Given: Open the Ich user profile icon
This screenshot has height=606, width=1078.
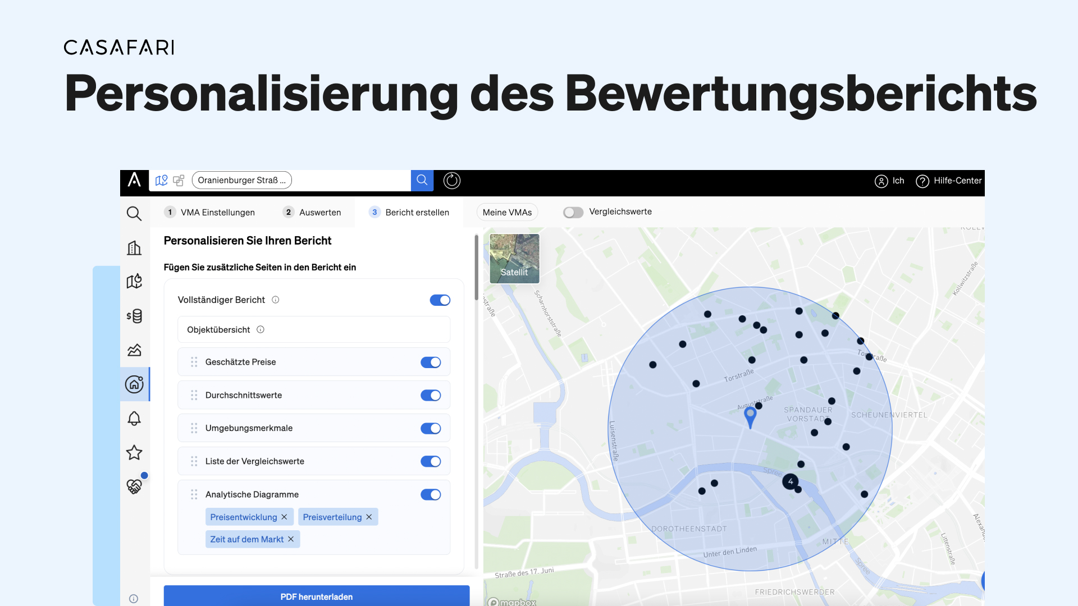Looking at the screenshot, I should pyautogui.click(x=881, y=181).
